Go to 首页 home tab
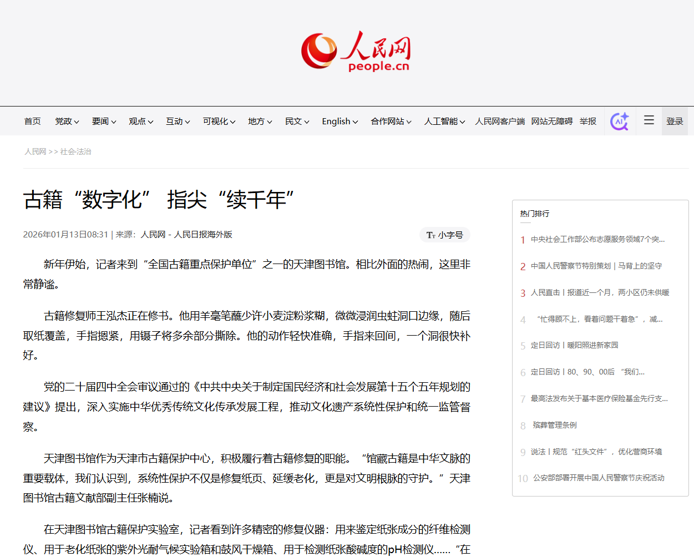The height and width of the screenshot is (557, 694). (32, 121)
